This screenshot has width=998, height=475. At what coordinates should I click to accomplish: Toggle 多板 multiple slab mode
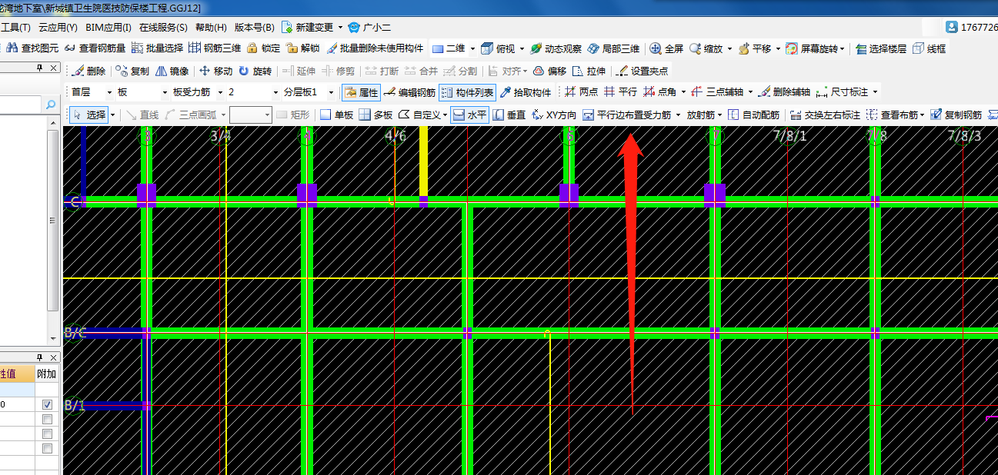376,115
